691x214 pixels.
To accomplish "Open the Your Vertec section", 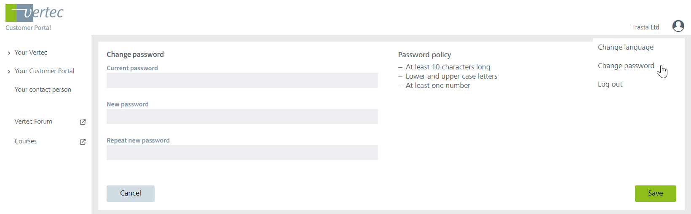I will [31, 53].
